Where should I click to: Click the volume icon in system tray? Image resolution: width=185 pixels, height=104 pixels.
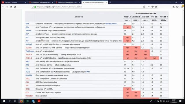[164, 101]
